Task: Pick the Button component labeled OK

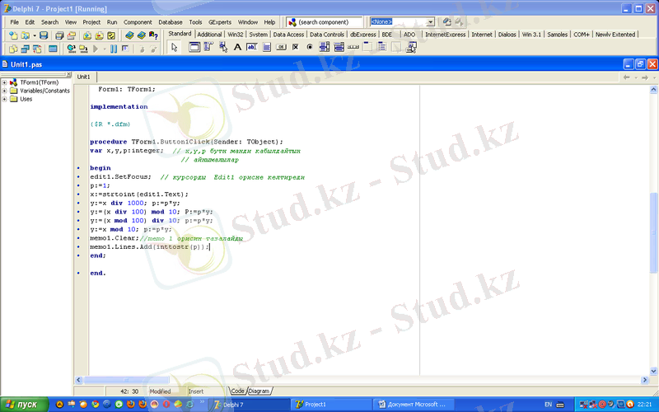Action: point(281,47)
